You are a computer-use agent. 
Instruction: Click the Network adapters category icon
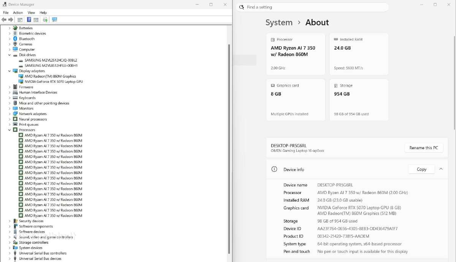click(15, 114)
